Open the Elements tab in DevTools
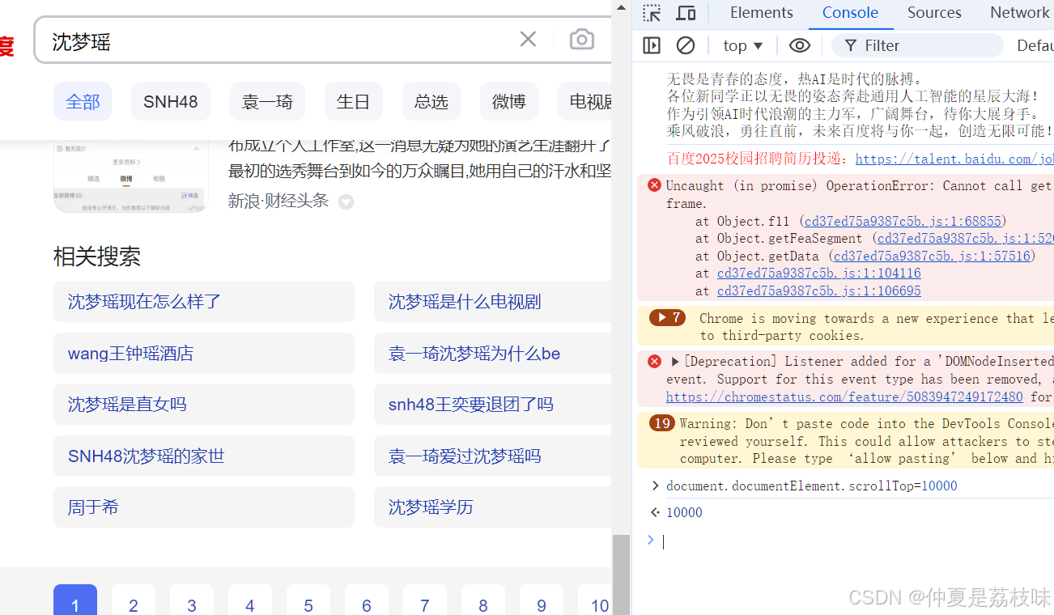 pos(761,13)
